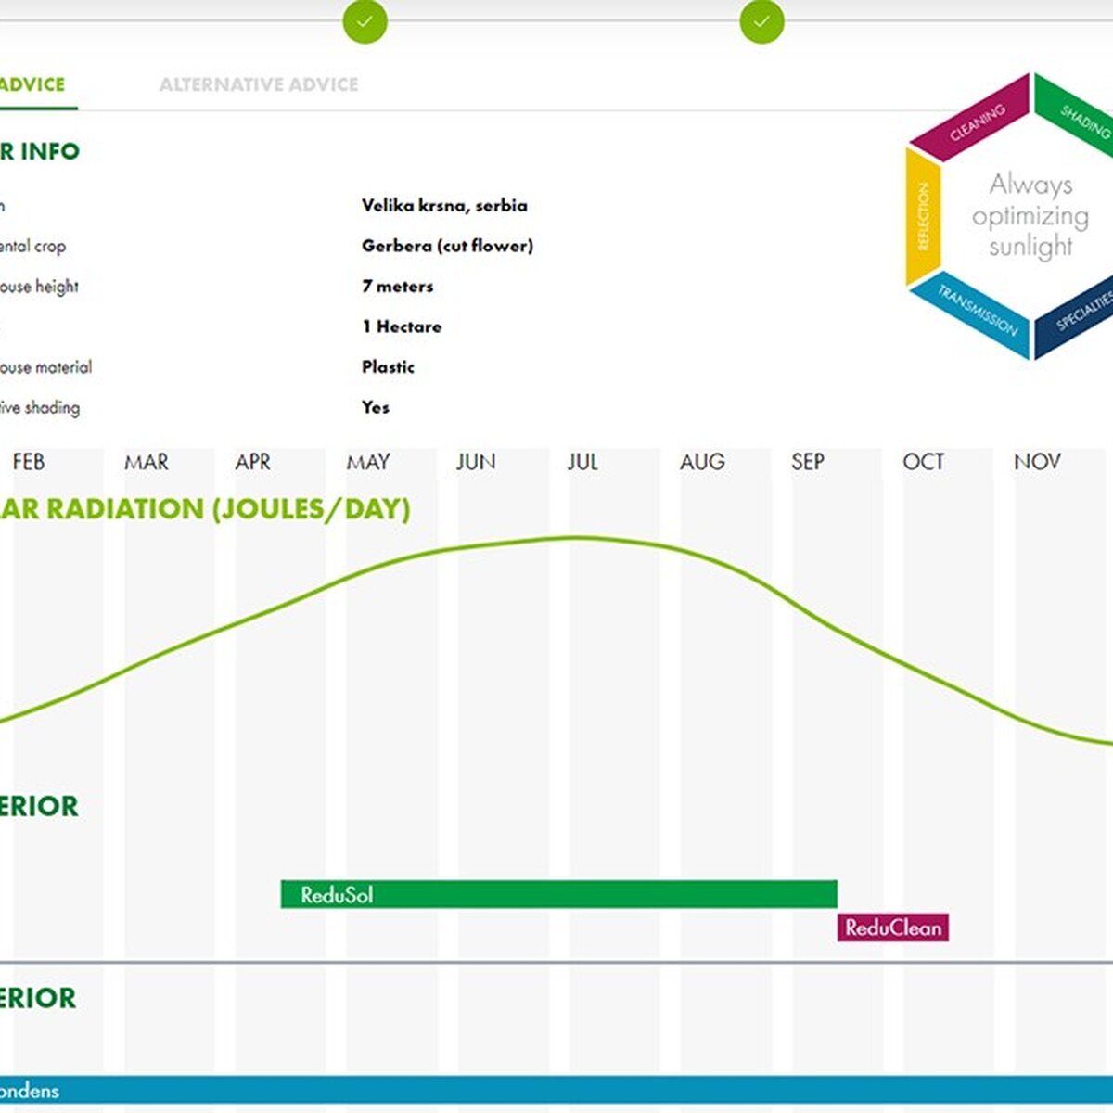Click the first green checkmark step icon
The image size is (1113, 1113).
coord(365,21)
